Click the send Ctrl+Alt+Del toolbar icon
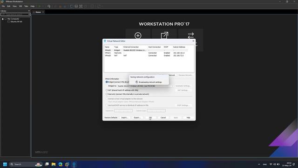 49,6
